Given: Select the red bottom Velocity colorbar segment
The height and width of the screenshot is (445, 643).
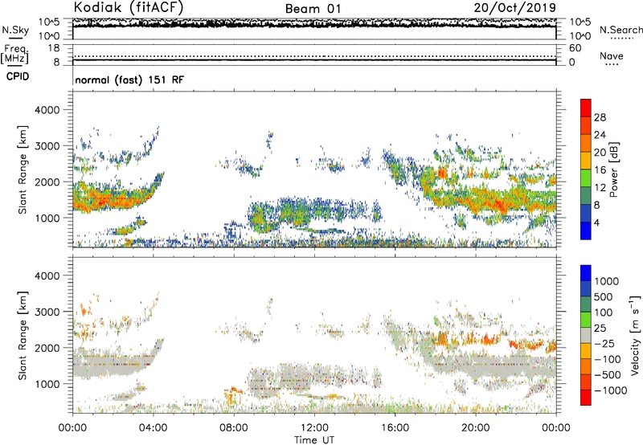Looking at the screenshot, I should [x=586, y=398].
